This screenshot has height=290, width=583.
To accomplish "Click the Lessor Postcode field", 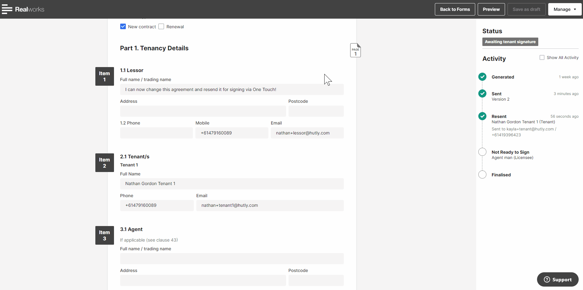I will click(x=316, y=111).
